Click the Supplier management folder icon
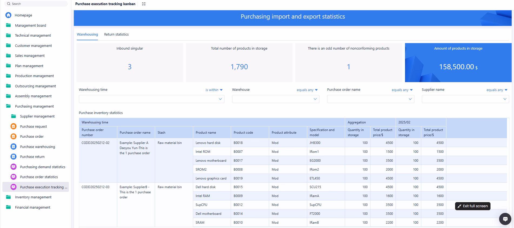 click(14, 116)
